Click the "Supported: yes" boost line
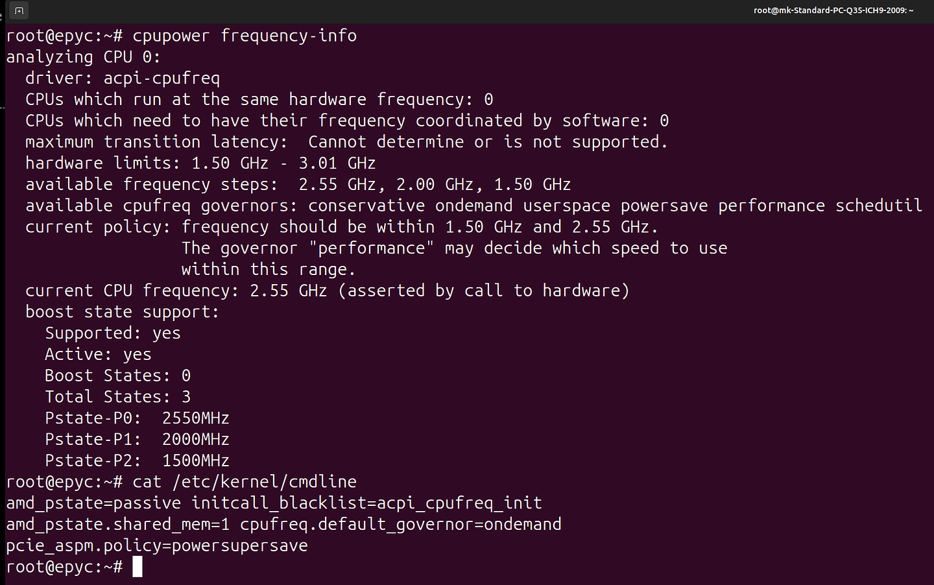Image resolution: width=934 pixels, height=585 pixels. point(113,333)
